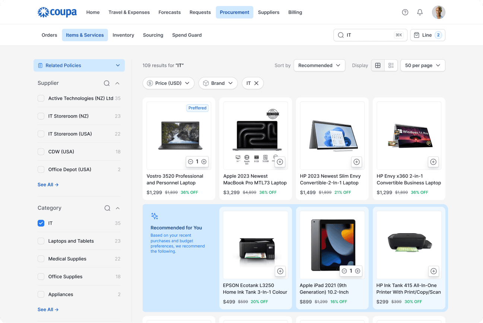The height and width of the screenshot is (323, 483).
Task: Open the user profile avatar
Action: coord(439,12)
